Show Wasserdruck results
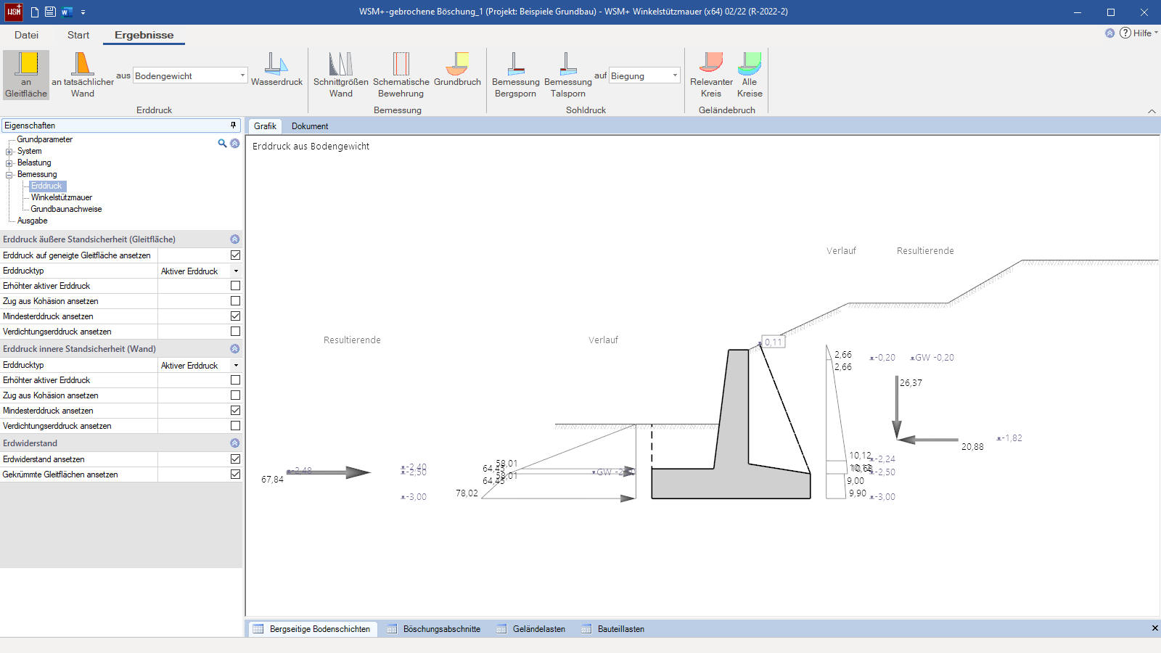Screen dimensions: 1161x653 point(276,70)
